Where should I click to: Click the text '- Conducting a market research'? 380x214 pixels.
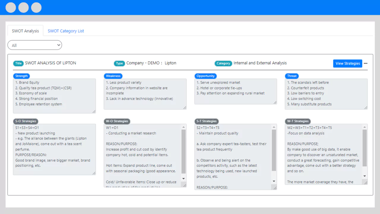click(x=131, y=133)
